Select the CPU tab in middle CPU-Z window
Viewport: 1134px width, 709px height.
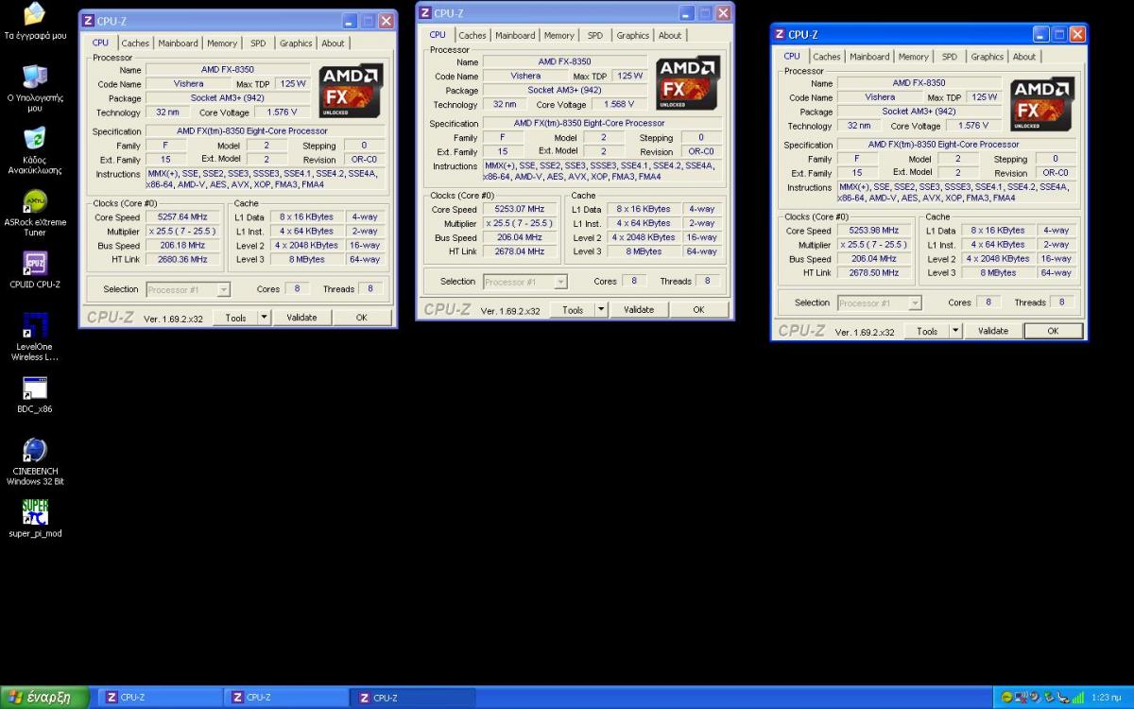click(x=438, y=35)
